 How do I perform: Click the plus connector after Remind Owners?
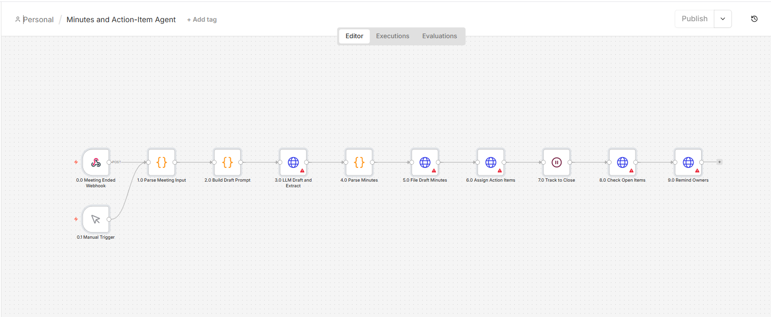pos(720,162)
